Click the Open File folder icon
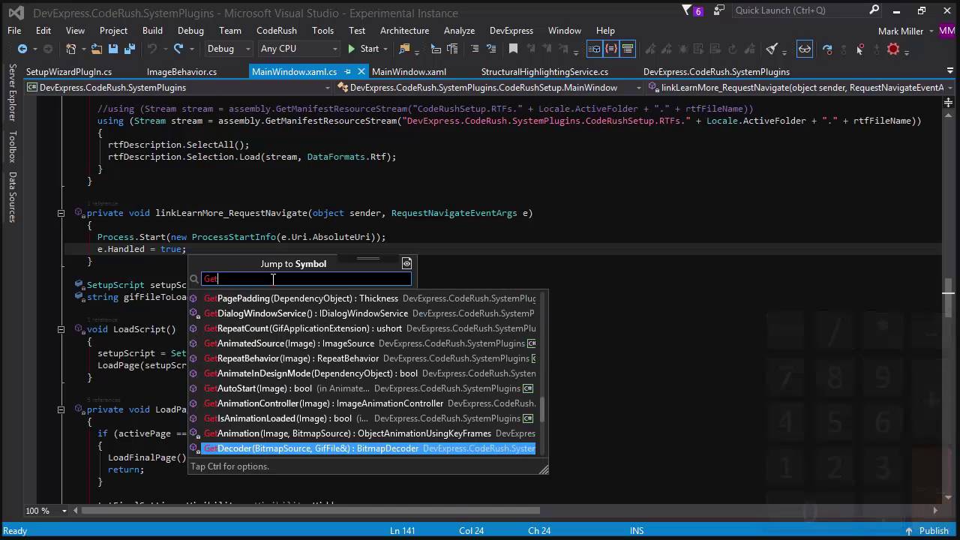 click(97, 49)
